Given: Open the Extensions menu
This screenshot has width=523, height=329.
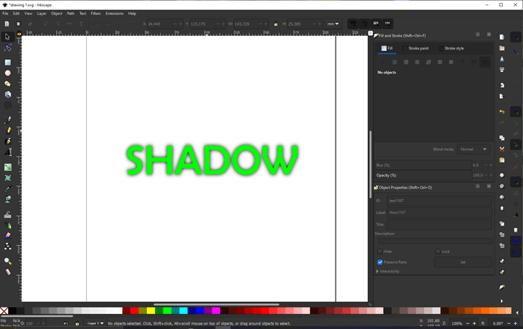Looking at the screenshot, I should click(115, 13).
